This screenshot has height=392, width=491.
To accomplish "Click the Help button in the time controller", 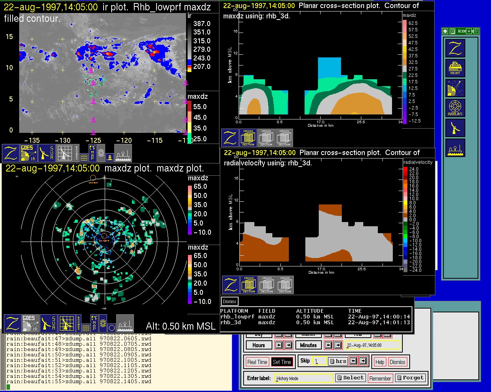I will pyautogui.click(x=380, y=362).
